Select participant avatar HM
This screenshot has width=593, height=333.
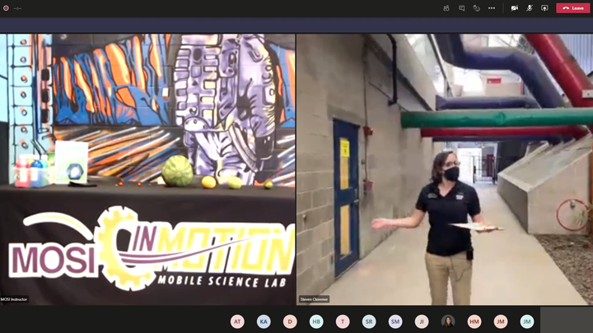point(474,321)
